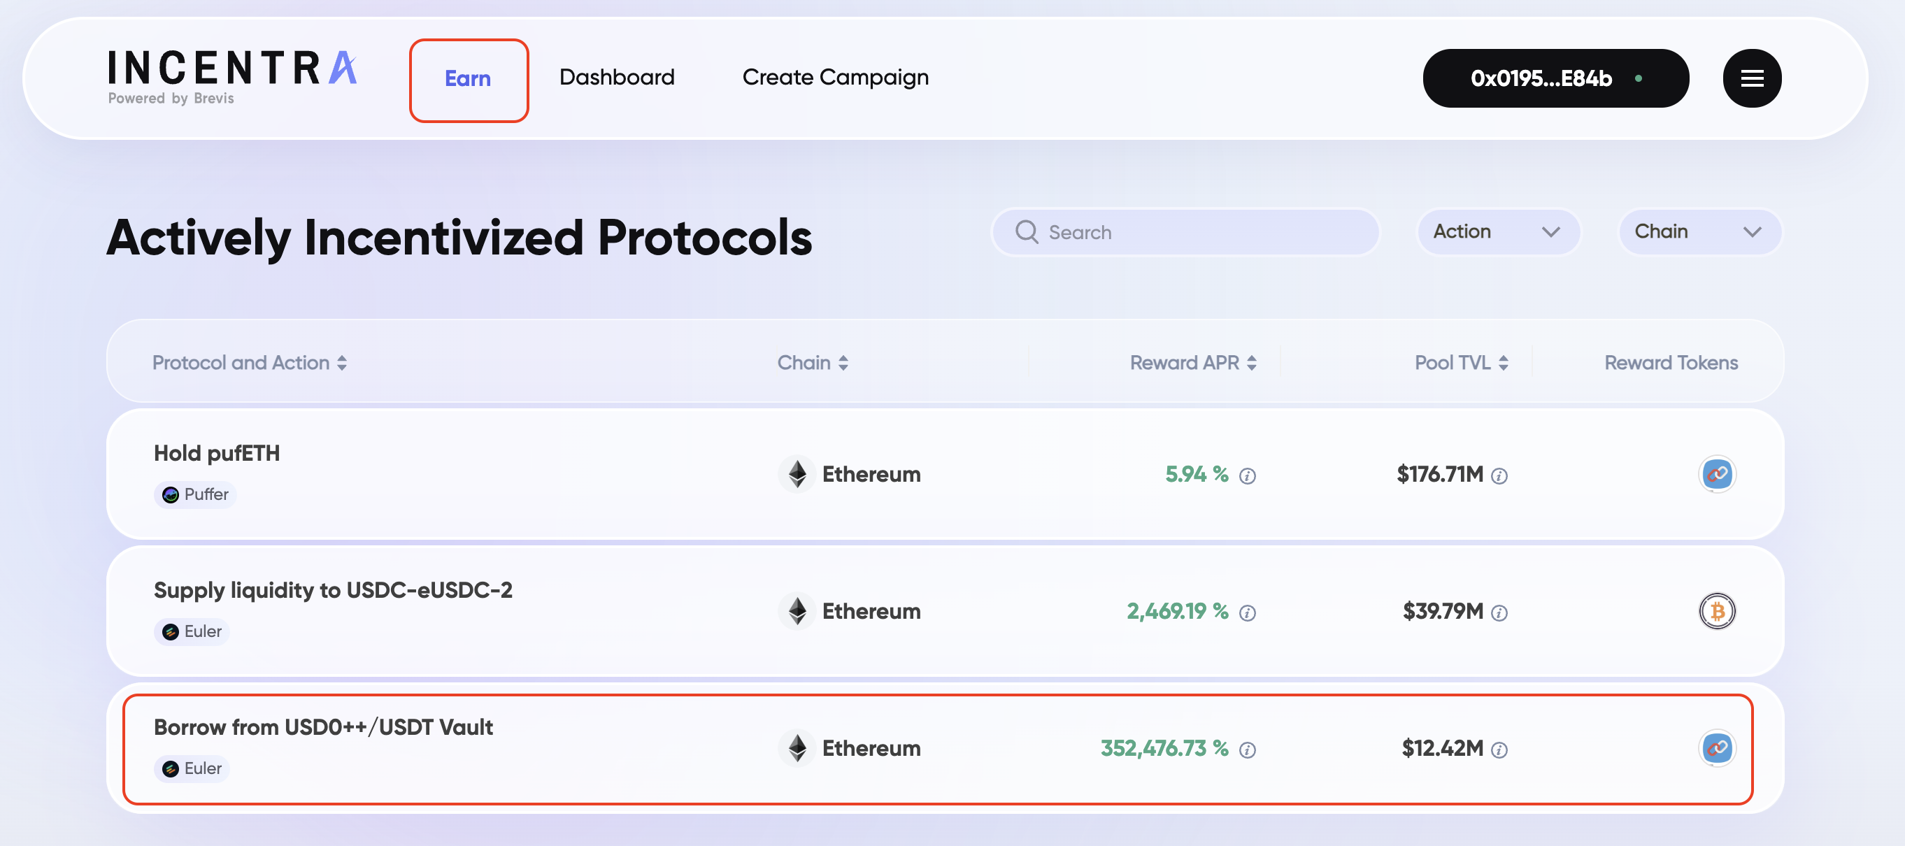Expand the Action filter dropdown
This screenshot has height=846, width=1905.
click(1497, 231)
